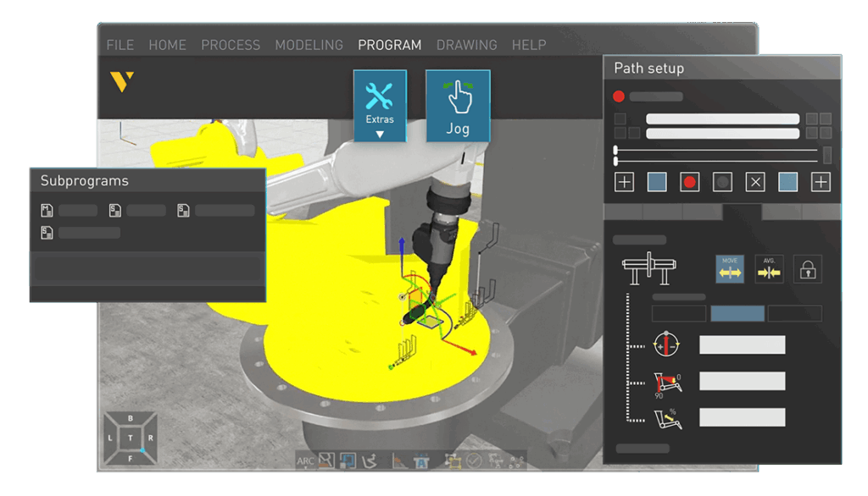This screenshot has width=868, height=496.
Task: Click the upper slider handle in Path setup
Action: 615,151
